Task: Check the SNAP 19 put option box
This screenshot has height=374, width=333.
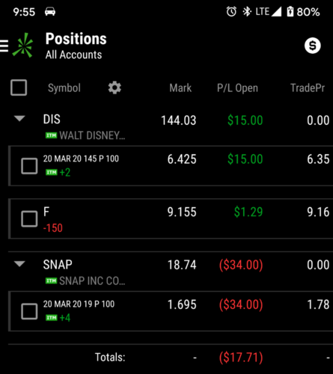Action: click(x=29, y=311)
